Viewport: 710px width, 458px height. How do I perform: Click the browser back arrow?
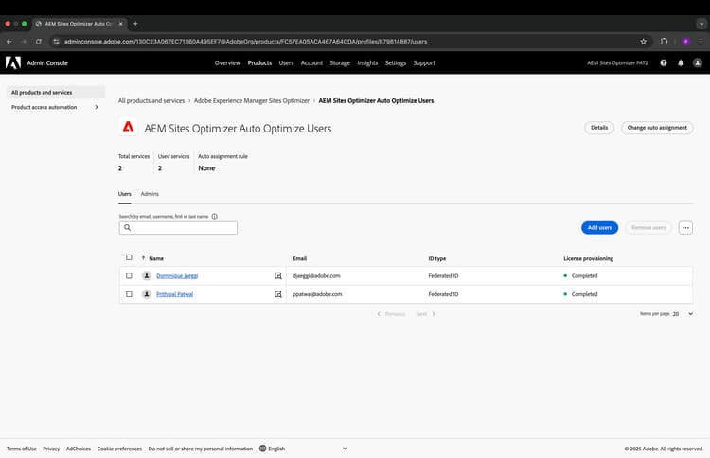pos(9,42)
